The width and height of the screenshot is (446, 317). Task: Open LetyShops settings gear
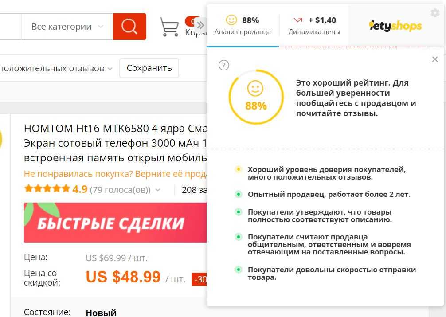tap(435, 13)
